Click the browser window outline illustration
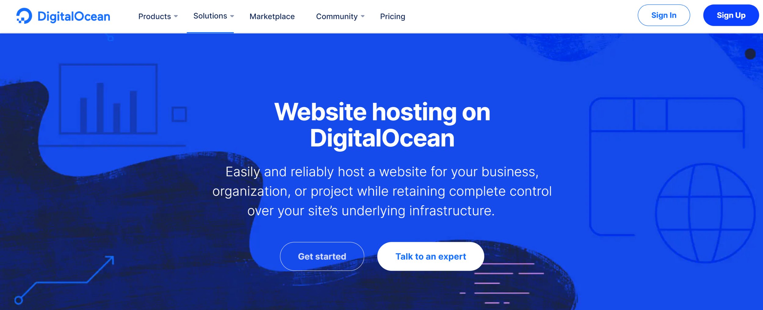 point(667,166)
